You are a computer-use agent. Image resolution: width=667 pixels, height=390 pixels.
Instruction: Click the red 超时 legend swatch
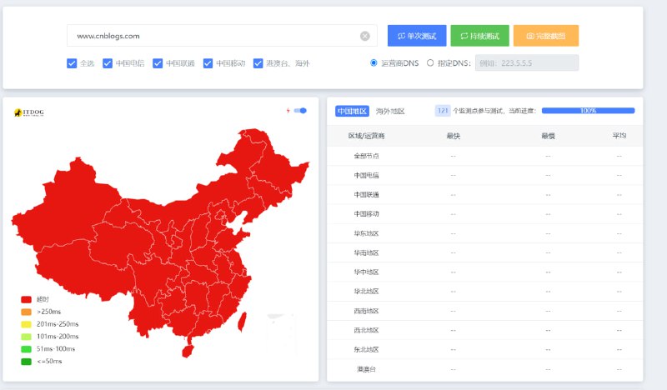click(x=27, y=299)
